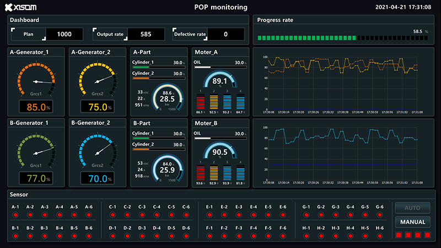
Task: Click the first red square status indicator
Action: pos(399,235)
